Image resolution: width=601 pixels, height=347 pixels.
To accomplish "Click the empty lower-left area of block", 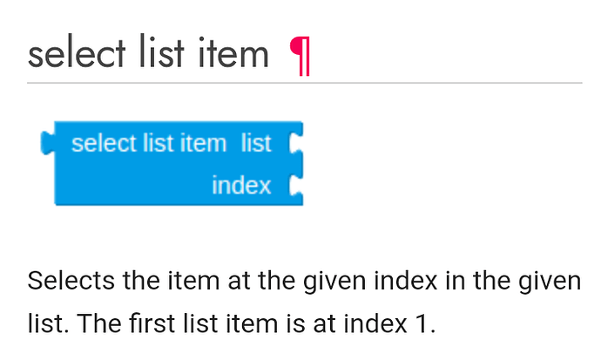I will [x=131, y=186].
